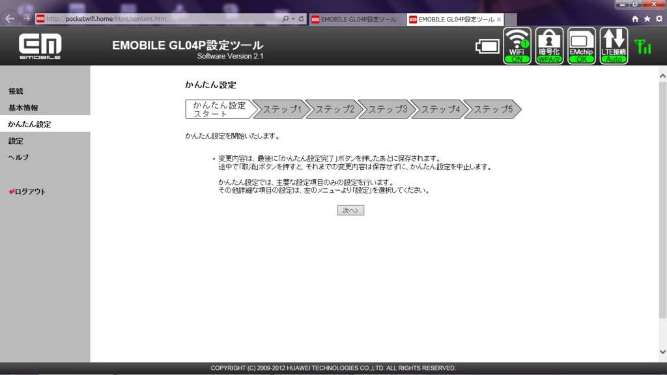Image resolution: width=667 pixels, height=375 pixels.
Task: Open the battery status icon
Action: (x=487, y=46)
